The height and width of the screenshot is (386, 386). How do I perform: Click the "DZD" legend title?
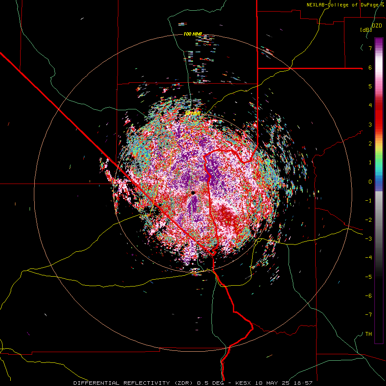tap(377, 26)
